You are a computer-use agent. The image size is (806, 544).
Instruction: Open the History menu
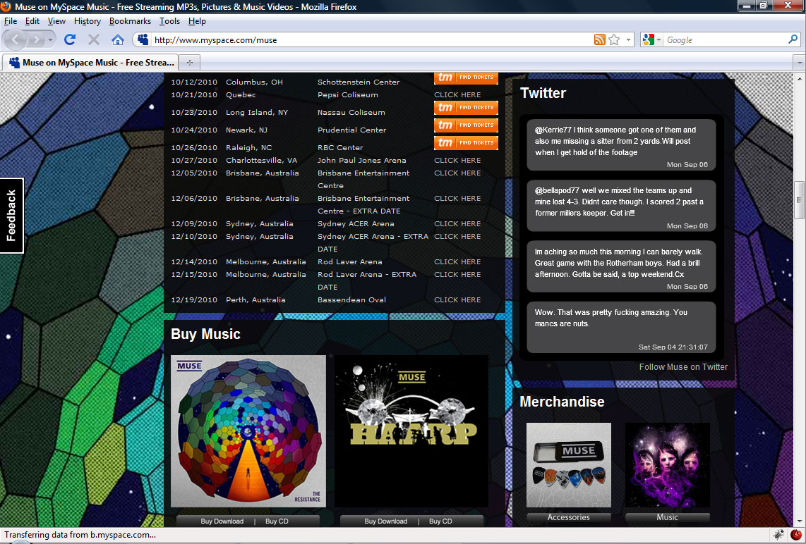point(88,21)
